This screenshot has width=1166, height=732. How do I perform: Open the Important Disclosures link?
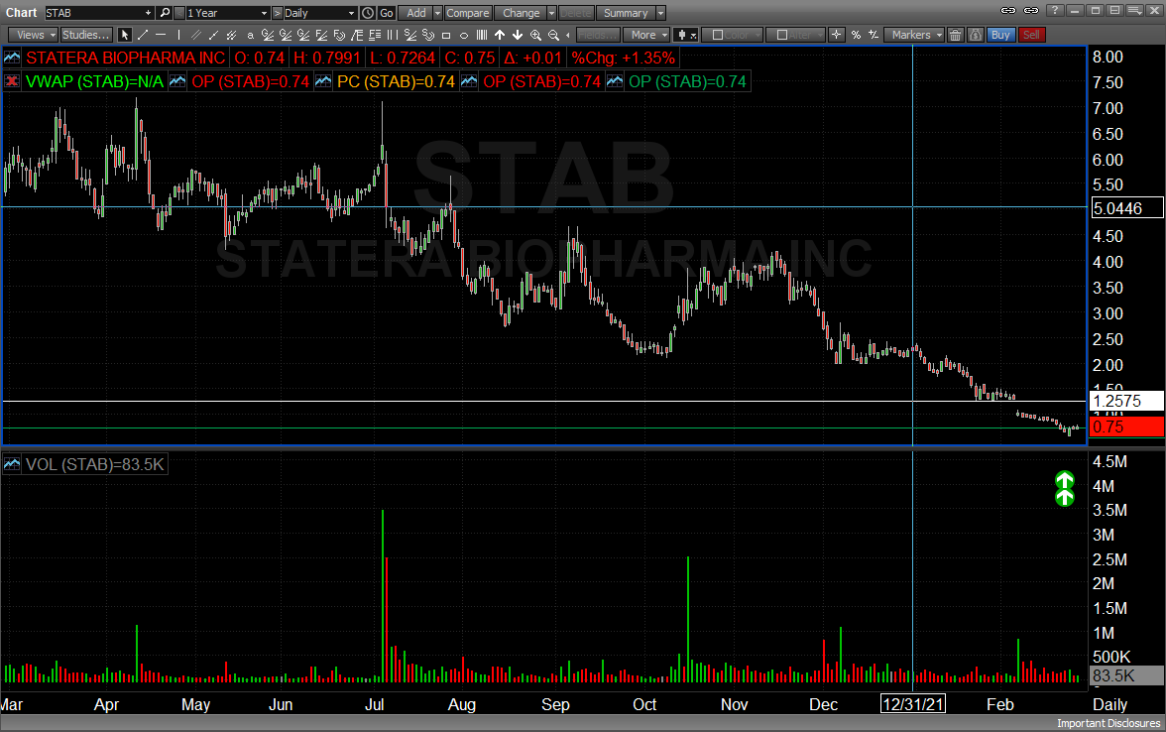(x=1108, y=723)
